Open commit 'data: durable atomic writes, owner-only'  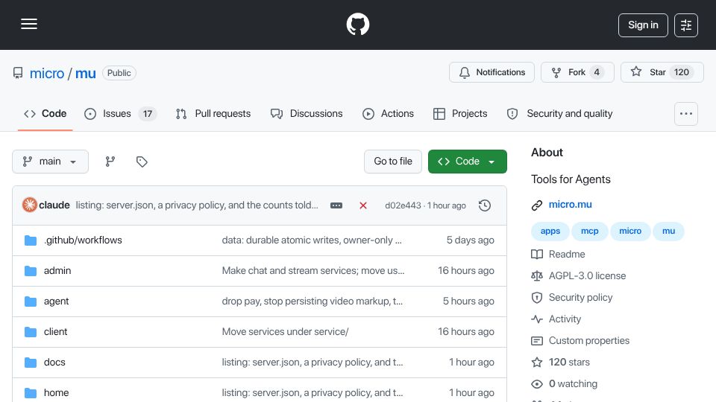click(x=312, y=240)
